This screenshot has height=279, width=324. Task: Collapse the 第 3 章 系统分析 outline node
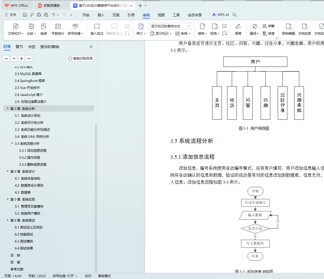(8, 108)
